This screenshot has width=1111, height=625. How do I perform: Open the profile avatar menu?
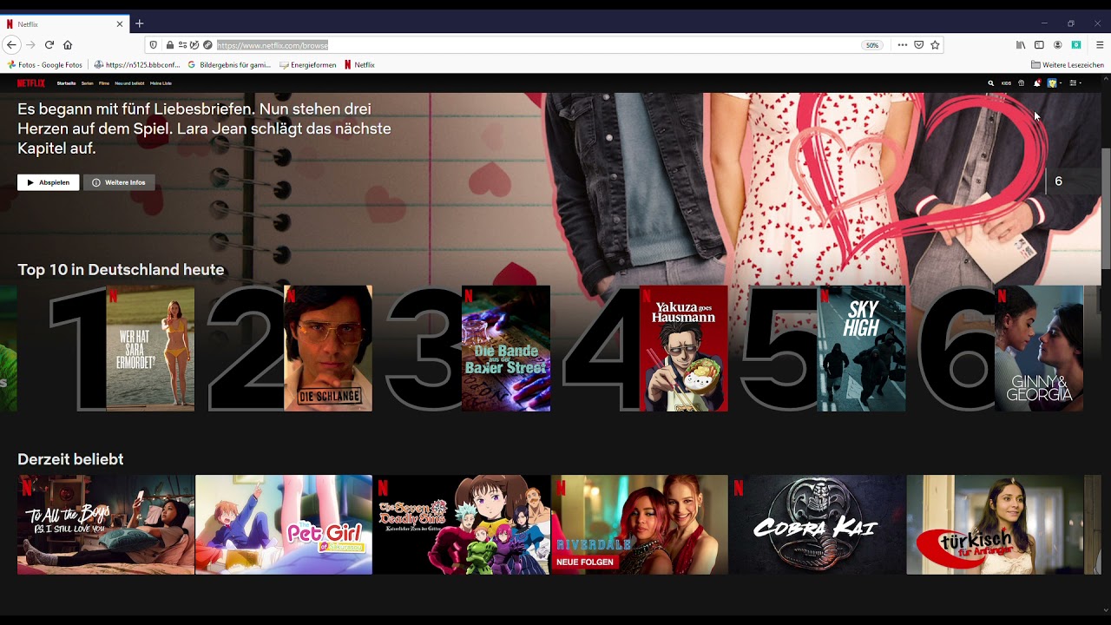[x=1052, y=83]
